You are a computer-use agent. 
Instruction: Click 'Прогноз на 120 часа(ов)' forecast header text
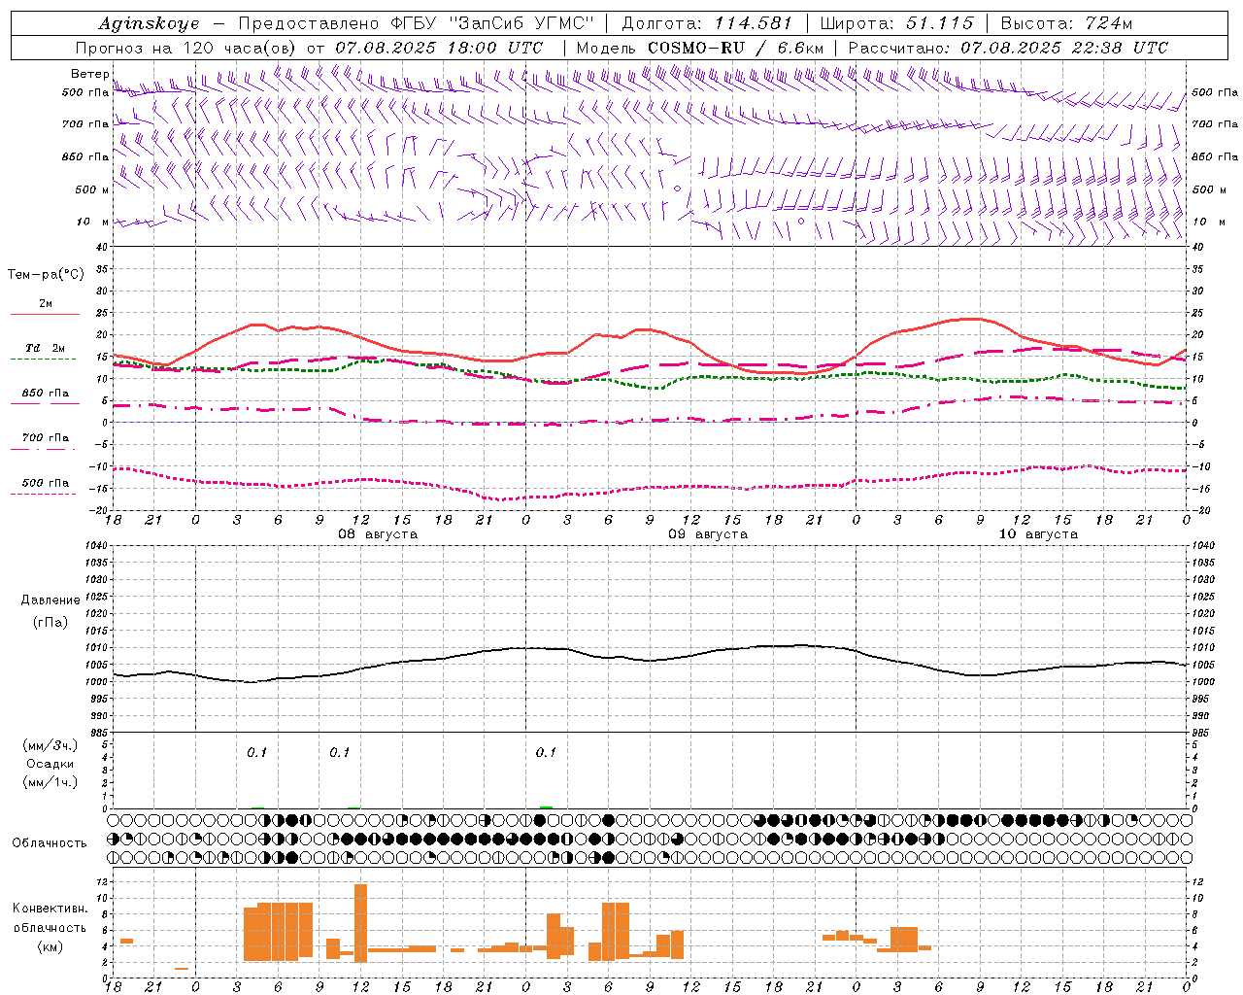click(186, 48)
